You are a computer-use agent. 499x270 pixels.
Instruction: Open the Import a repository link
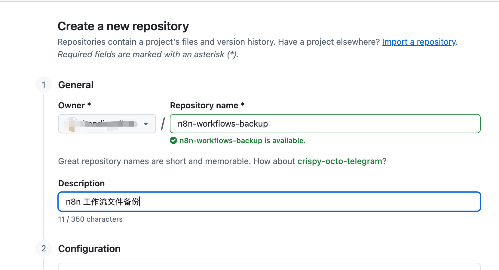419,42
